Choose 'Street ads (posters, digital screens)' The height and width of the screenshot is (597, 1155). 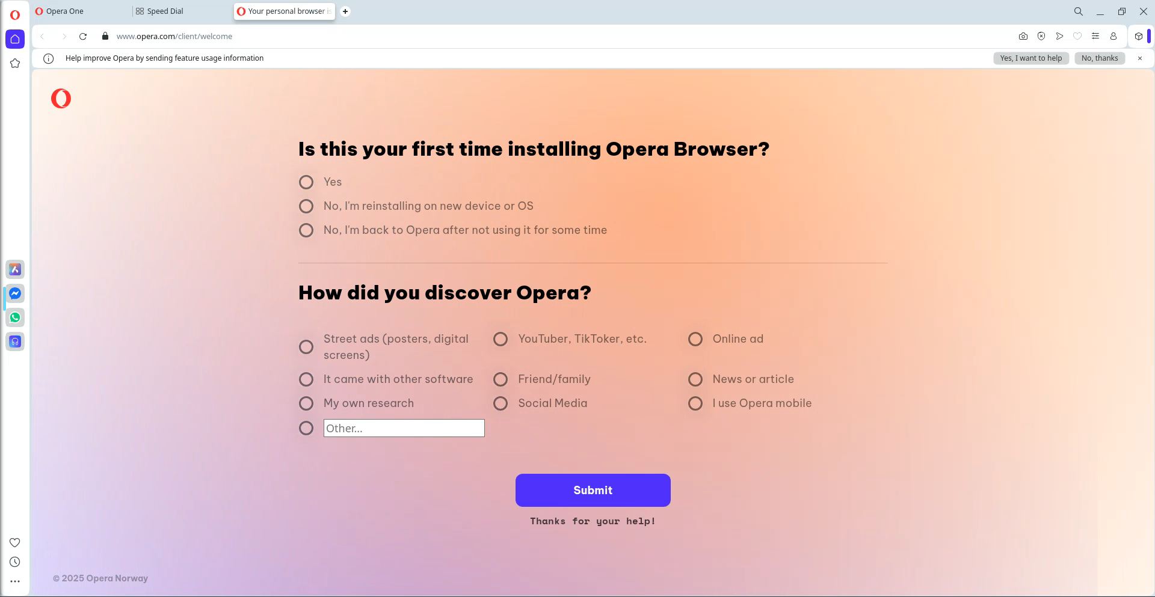306,347
